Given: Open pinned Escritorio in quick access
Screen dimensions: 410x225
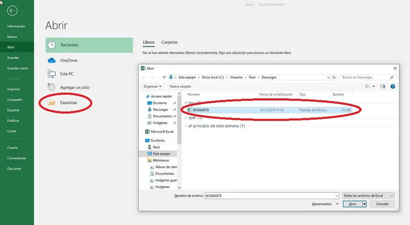Looking at the screenshot, I should [x=157, y=103].
